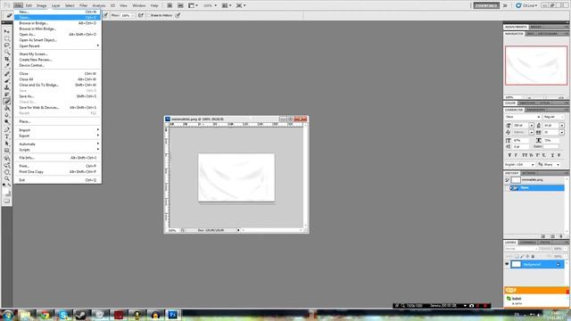Click delete state trash in History panel
Screen dimensions: 571x321
point(561,236)
